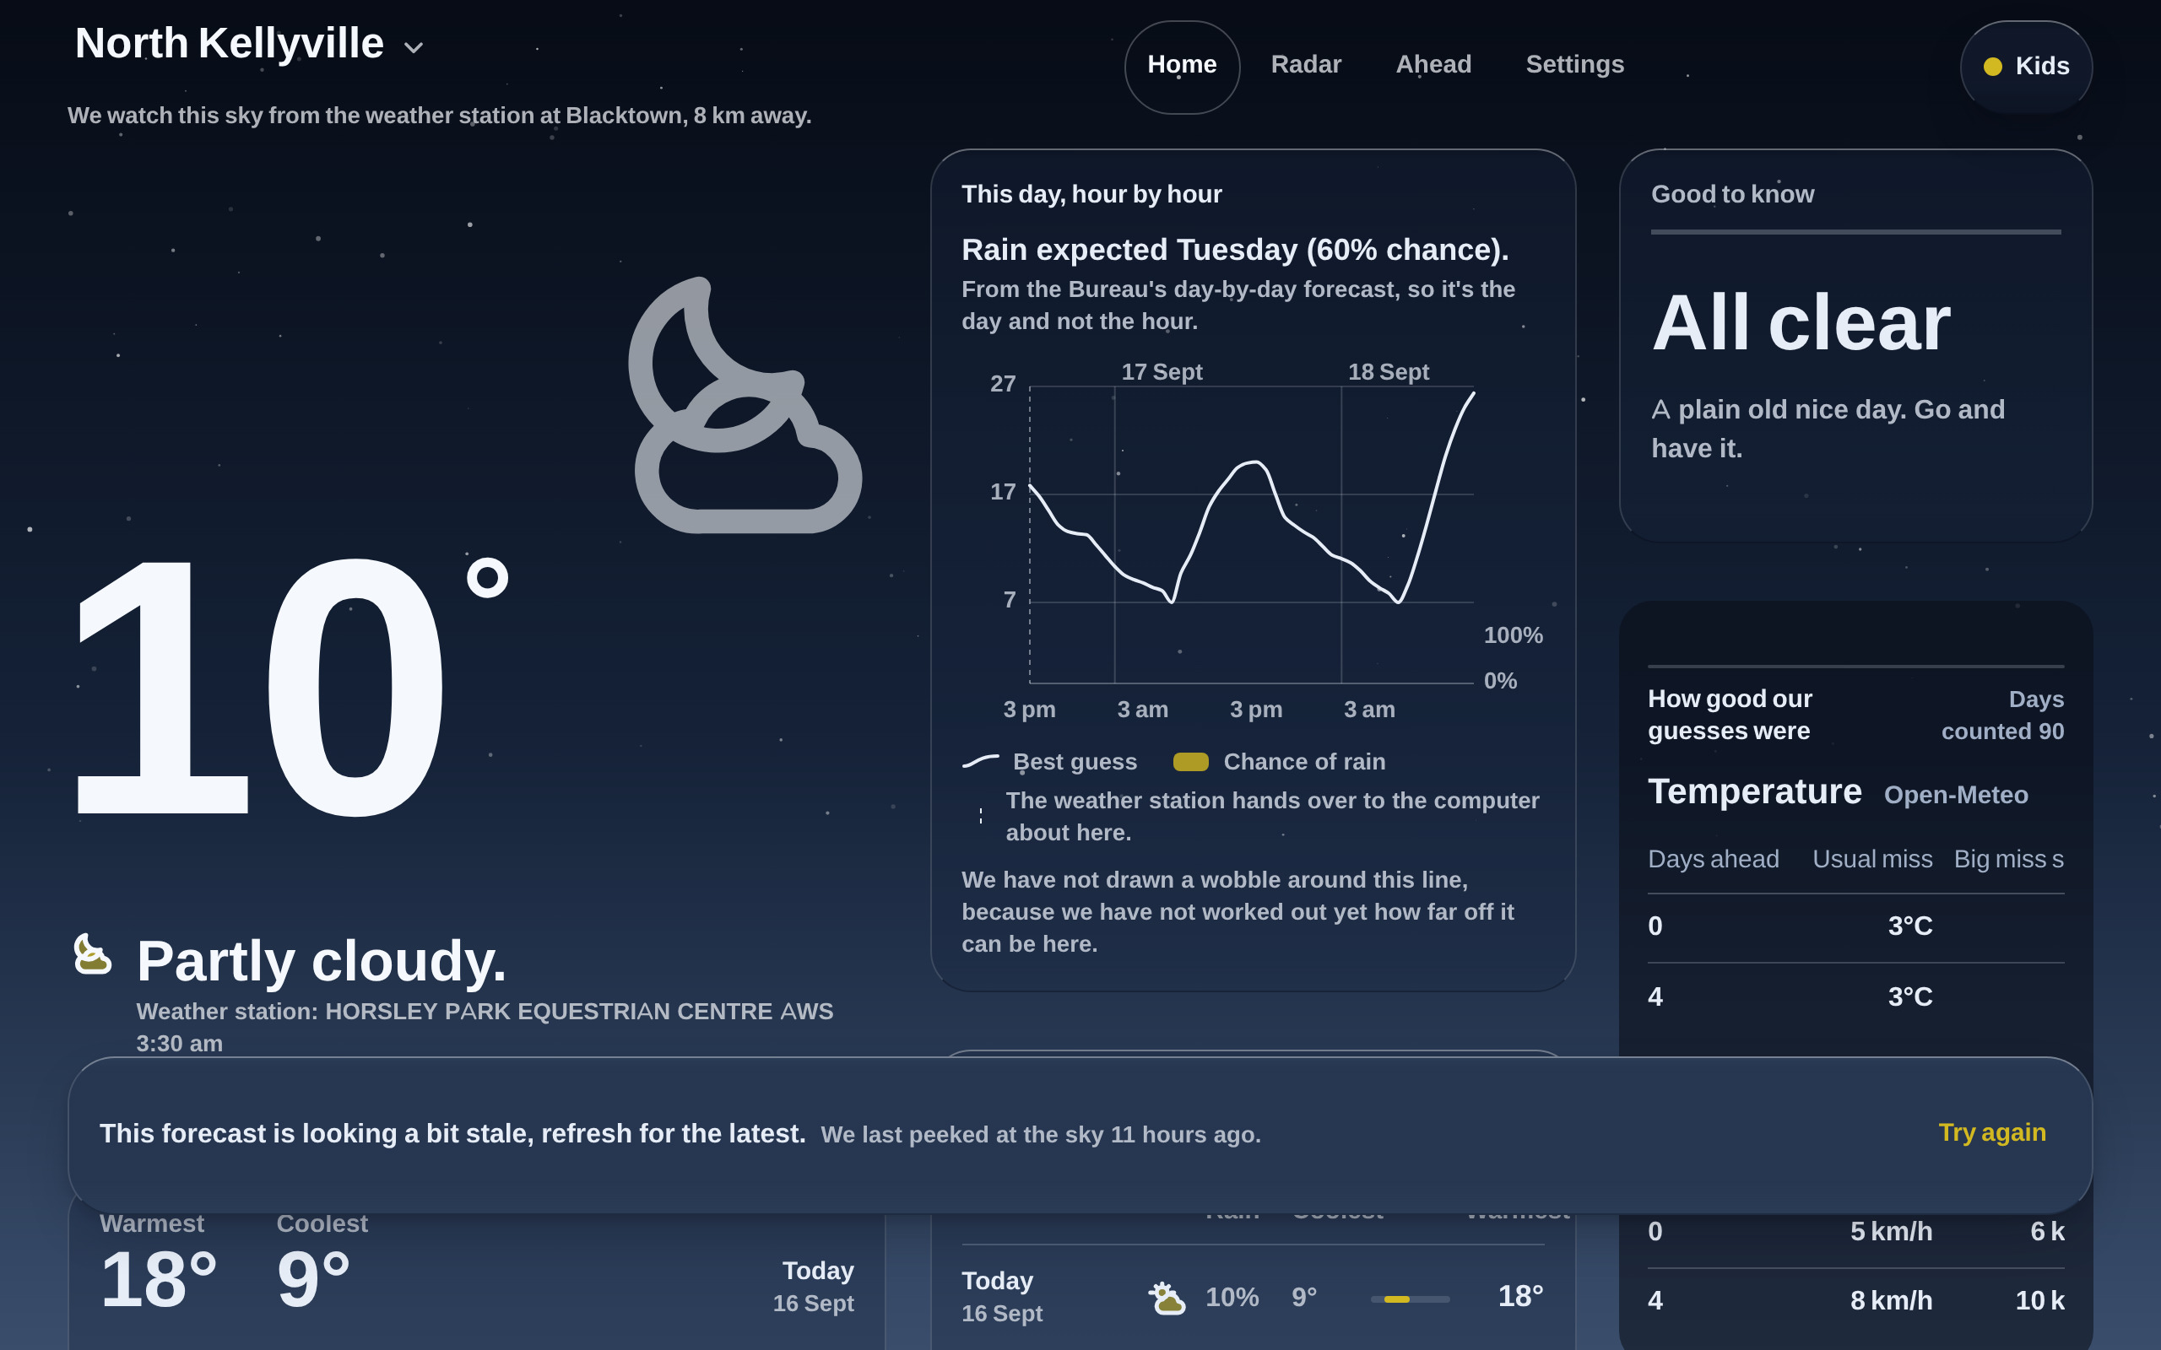The height and width of the screenshot is (1350, 2161).
Task: Click the Coolest 9° value in the bottom-left card
Action: coord(312,1278)
